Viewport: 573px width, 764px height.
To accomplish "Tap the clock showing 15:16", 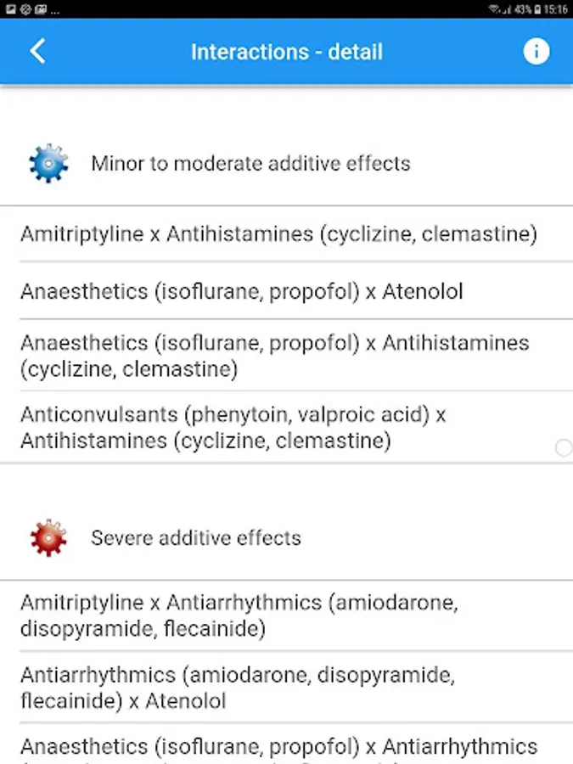I will [x=557, y=9].
